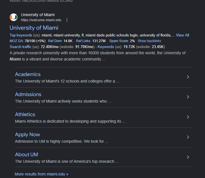Click the '23.45K' website keywords value

point(158,47)
